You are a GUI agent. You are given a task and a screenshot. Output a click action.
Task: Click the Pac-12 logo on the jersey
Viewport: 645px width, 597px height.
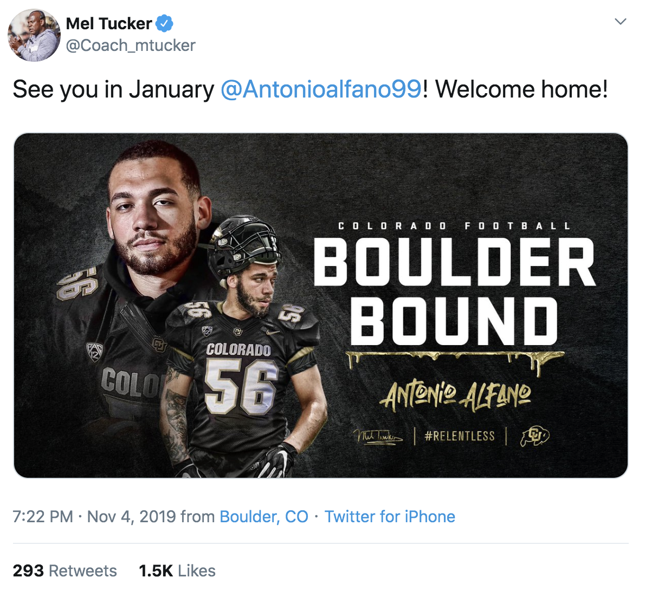(x=207, y=330)
